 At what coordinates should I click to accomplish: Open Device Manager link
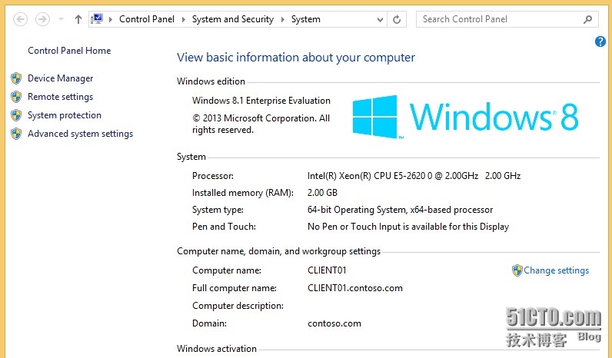tap(61, 78)
